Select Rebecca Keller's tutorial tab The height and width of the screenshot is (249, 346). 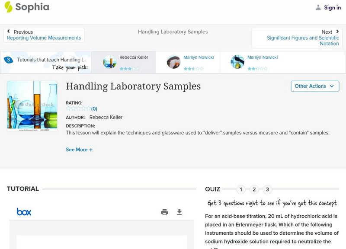pos(123,62)
